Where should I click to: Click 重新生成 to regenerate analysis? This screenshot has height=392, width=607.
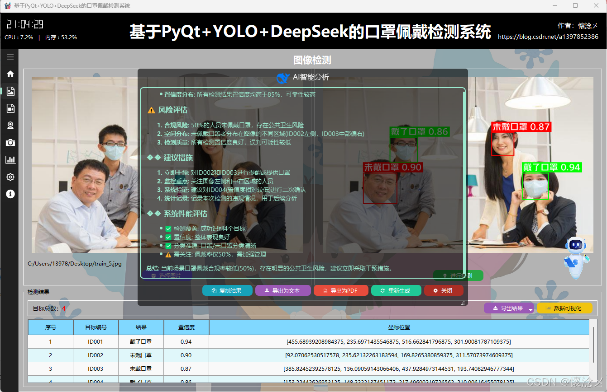coord(396,290)
